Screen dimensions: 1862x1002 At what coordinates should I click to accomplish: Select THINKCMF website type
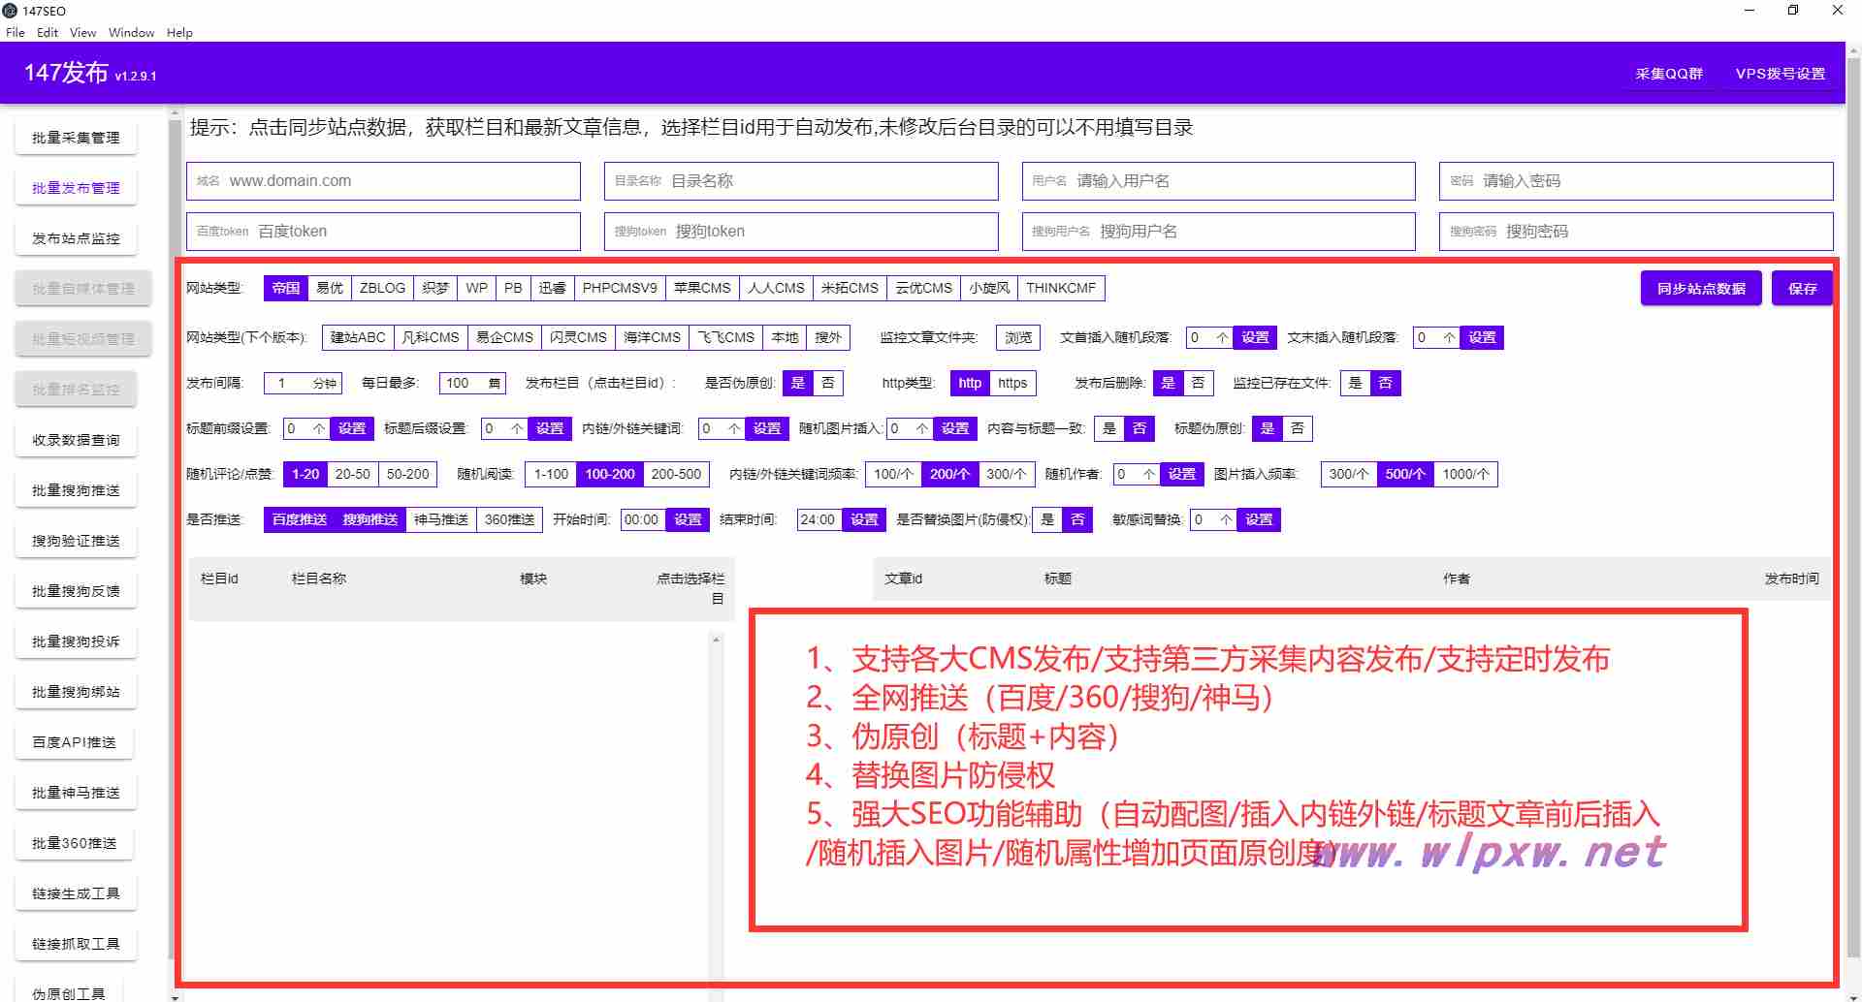click(1061, 288)
